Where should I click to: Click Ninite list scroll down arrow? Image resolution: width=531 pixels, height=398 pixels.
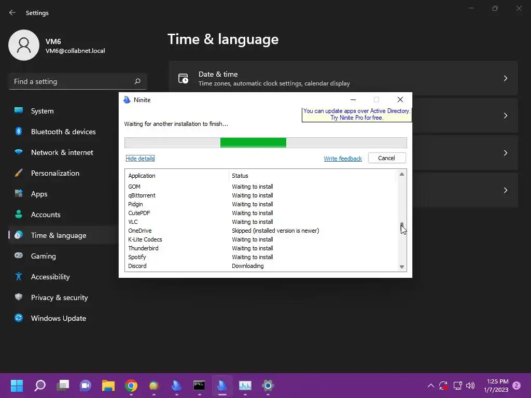(402, 267)
